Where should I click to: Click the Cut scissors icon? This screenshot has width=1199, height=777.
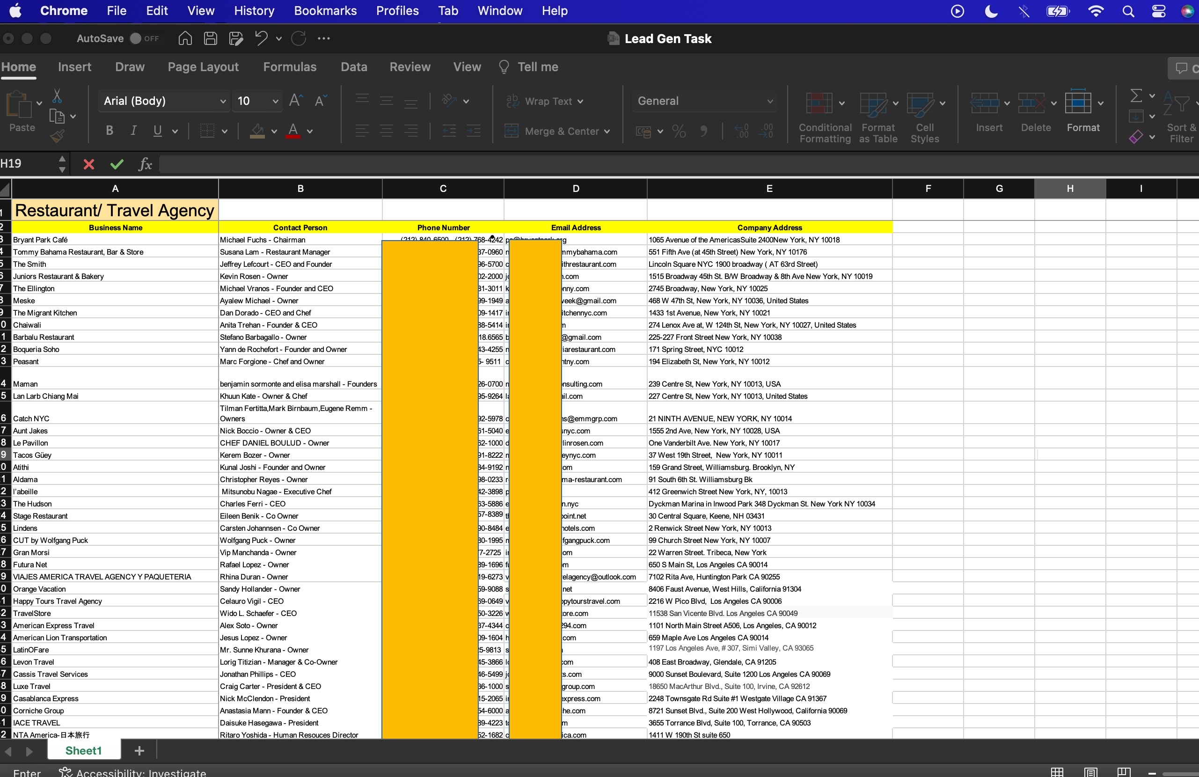57,96
